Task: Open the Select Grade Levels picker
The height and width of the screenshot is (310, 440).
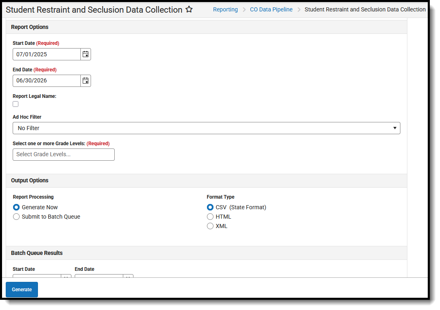Action: [63, 154]
